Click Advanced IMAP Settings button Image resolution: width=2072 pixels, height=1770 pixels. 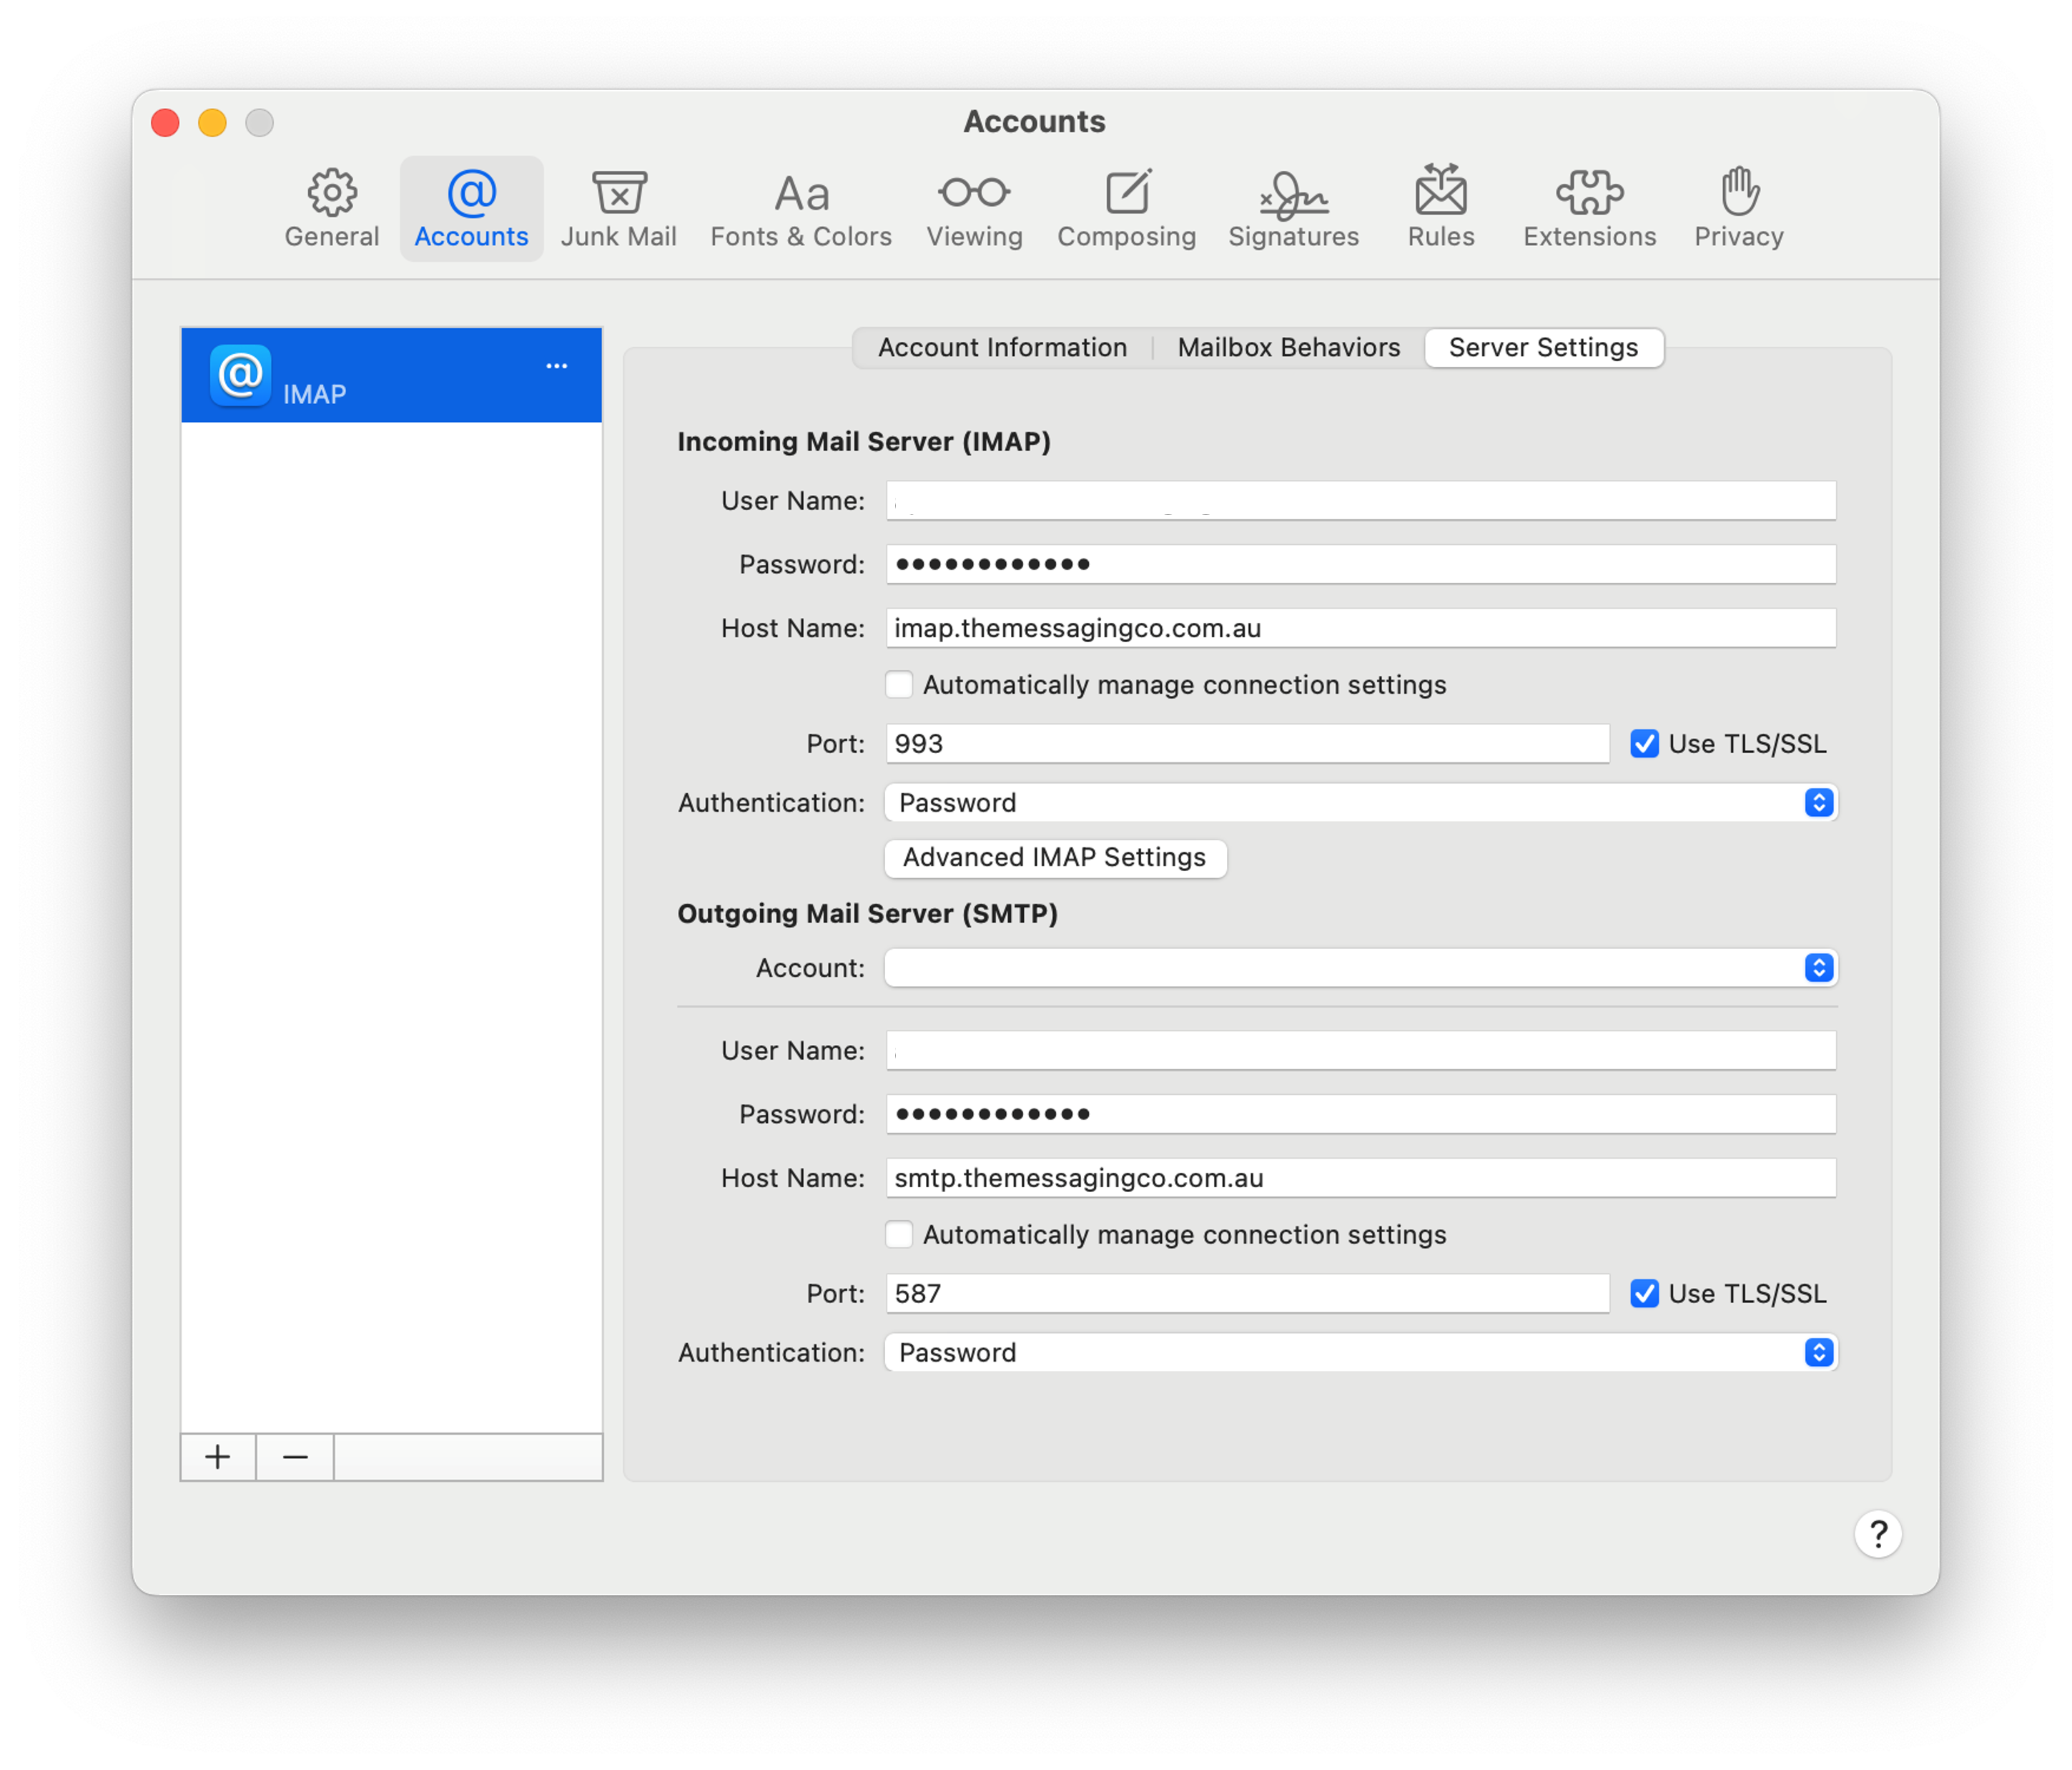1054,858
